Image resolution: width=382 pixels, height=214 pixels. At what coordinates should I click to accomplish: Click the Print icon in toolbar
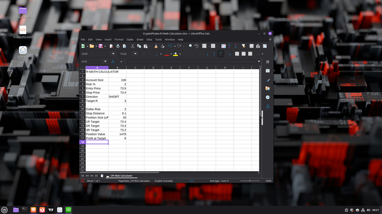[x=118, y=46]
